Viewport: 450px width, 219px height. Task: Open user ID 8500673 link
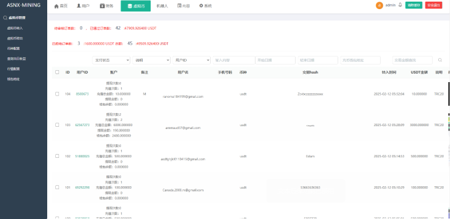82,94
